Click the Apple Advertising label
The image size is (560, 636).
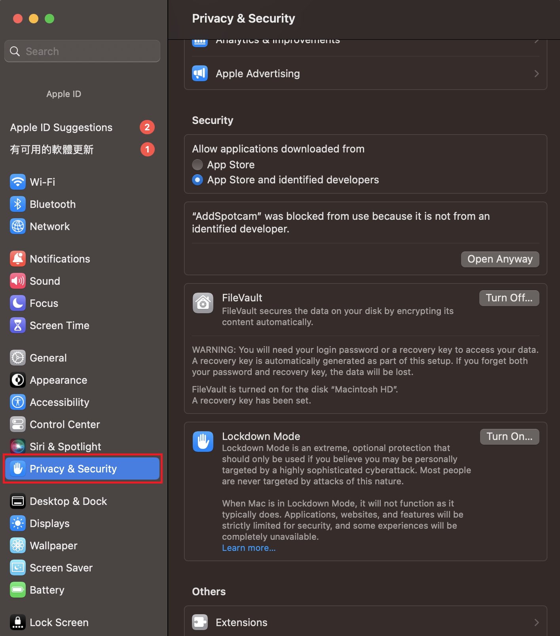258,74
